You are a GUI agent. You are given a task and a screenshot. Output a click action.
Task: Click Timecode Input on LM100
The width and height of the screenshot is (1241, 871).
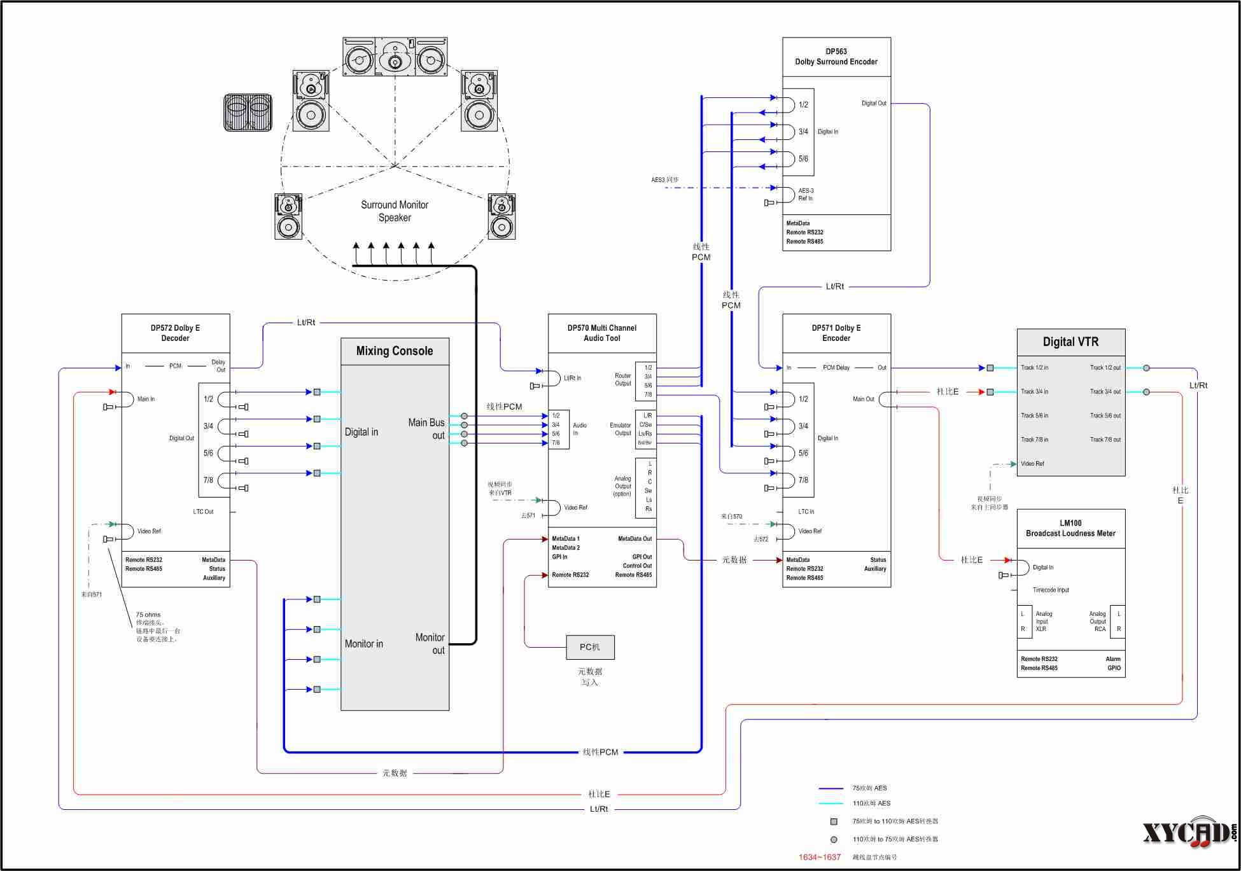[1051, 590]
